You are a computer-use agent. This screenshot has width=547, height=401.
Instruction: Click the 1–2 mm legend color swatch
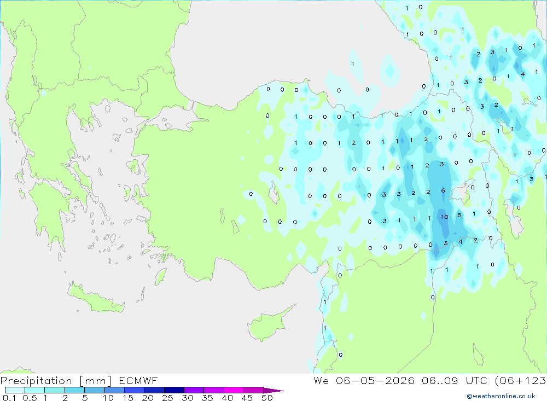pos(55,390)
